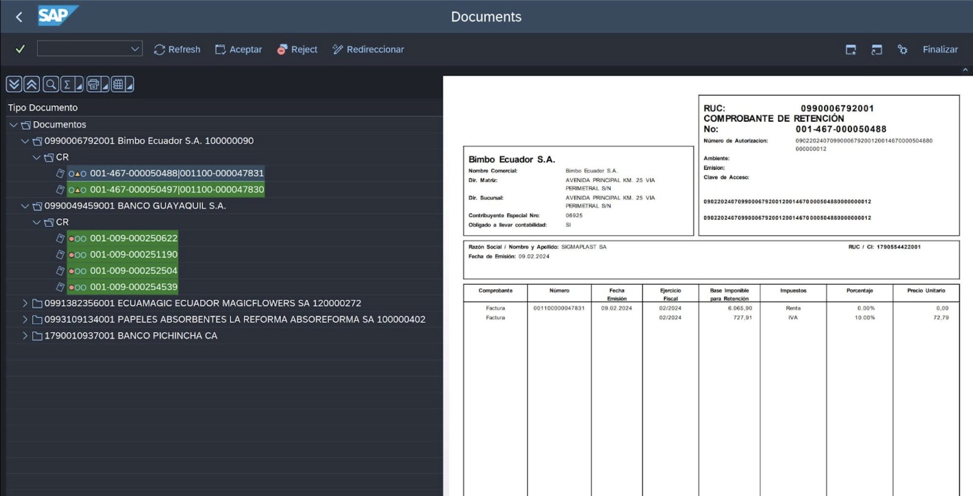Click the Redireccionar button
This screenshot has height=496, width=973.
368,49
